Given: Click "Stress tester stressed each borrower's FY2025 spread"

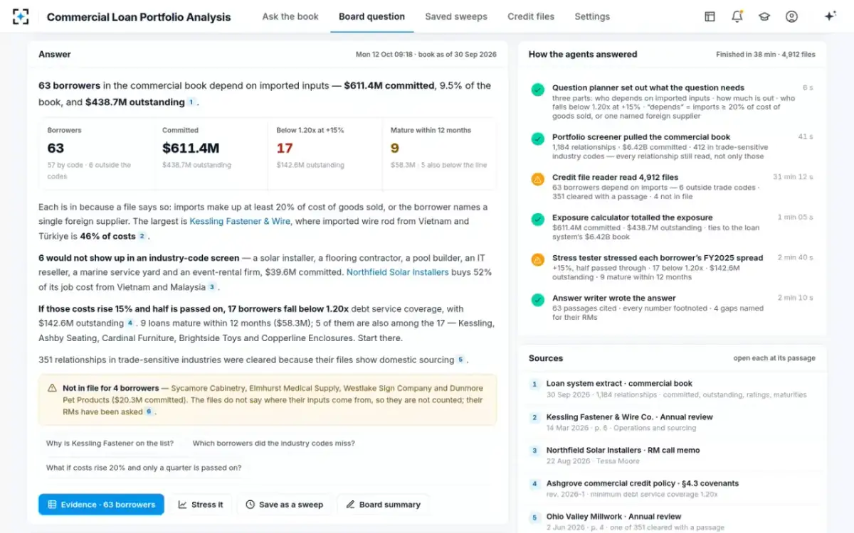Looking at the screenshot, I should point(658,258).
